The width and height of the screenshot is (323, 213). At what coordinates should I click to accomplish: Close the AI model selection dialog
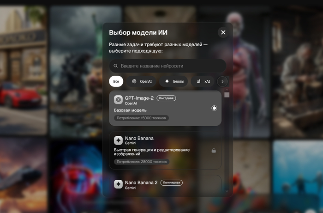coord(223,32)
